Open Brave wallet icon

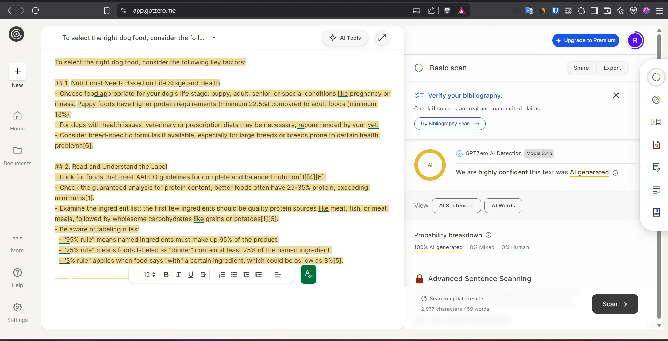[x=607, y=10]
